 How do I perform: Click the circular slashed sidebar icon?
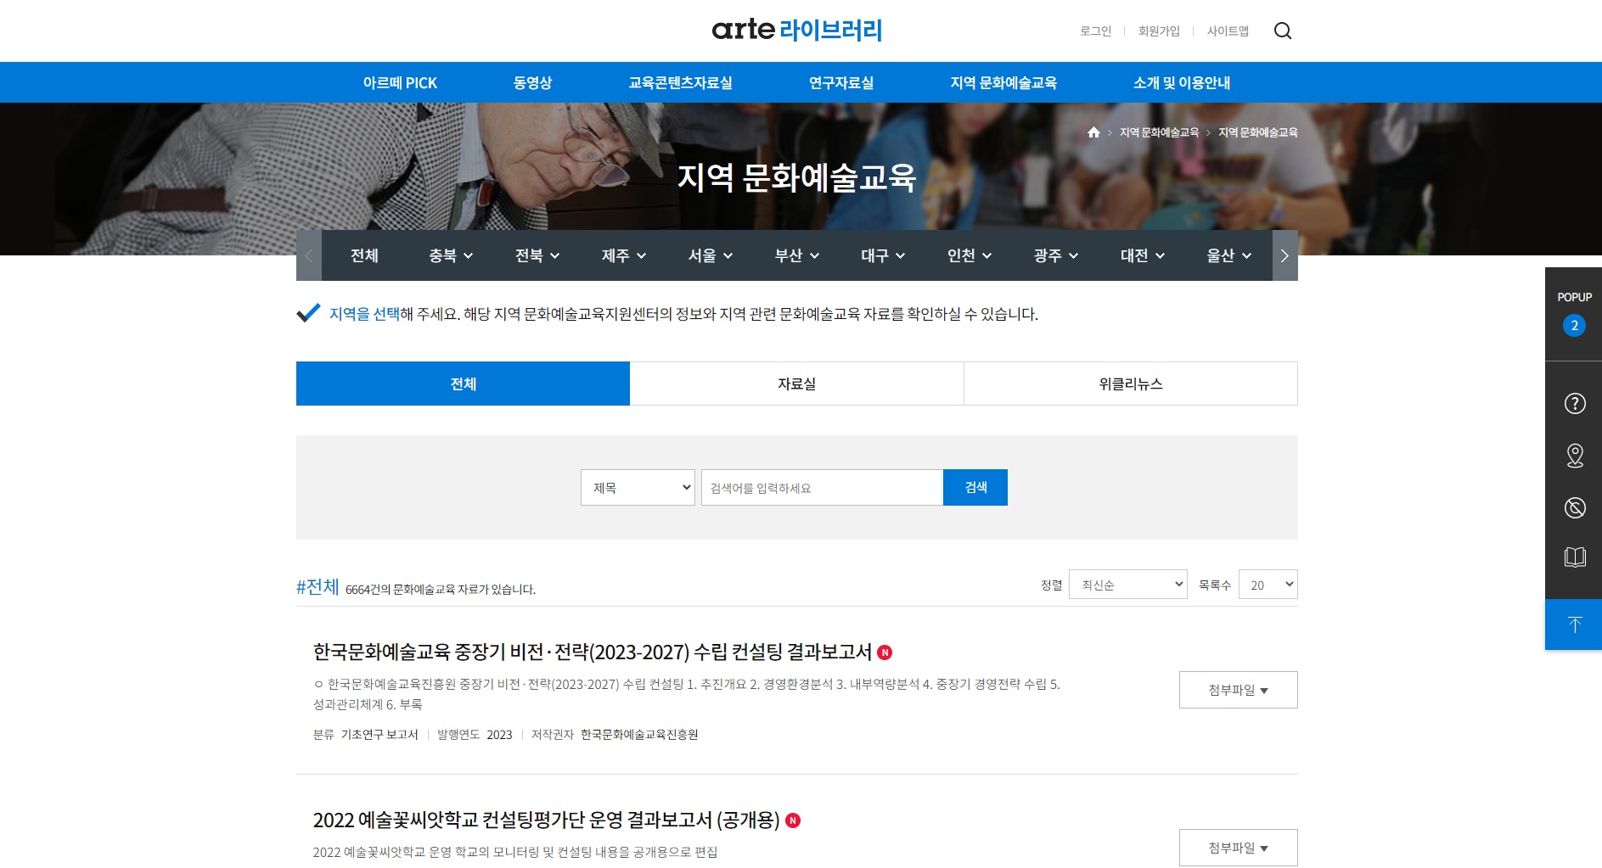coord(1574,507)
